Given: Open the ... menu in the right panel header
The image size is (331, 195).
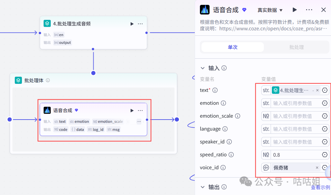Looking at the screenshot, I should tap(309, 10).
